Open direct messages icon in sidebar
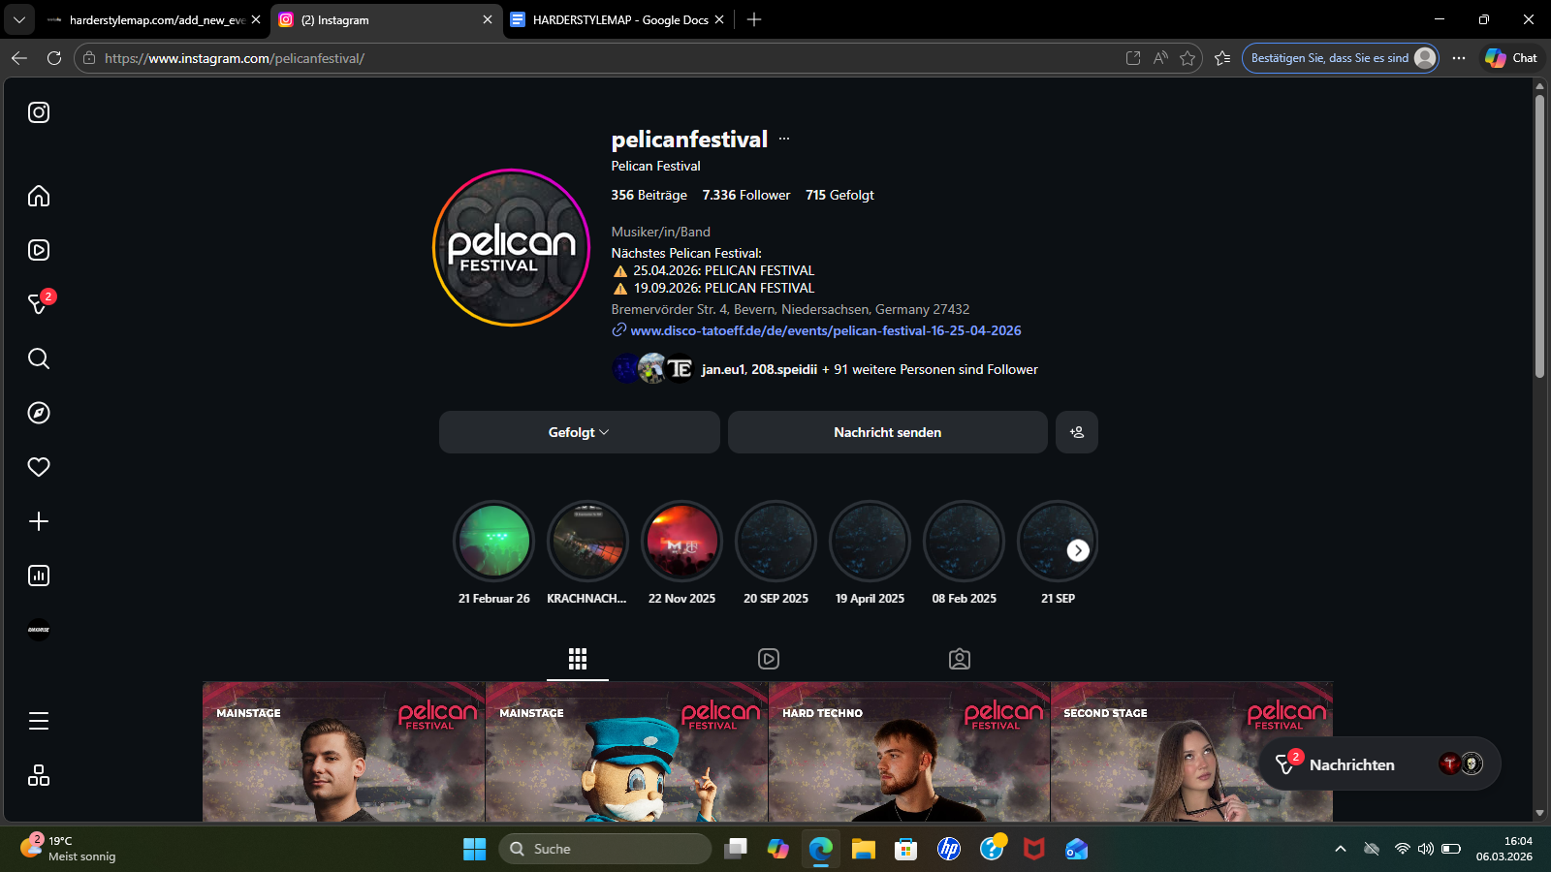This screenshot has width=1551, height=872. (39, 304)
